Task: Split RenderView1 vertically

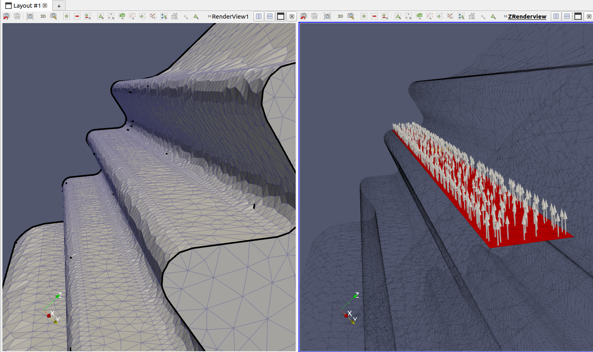Action: 270,16
